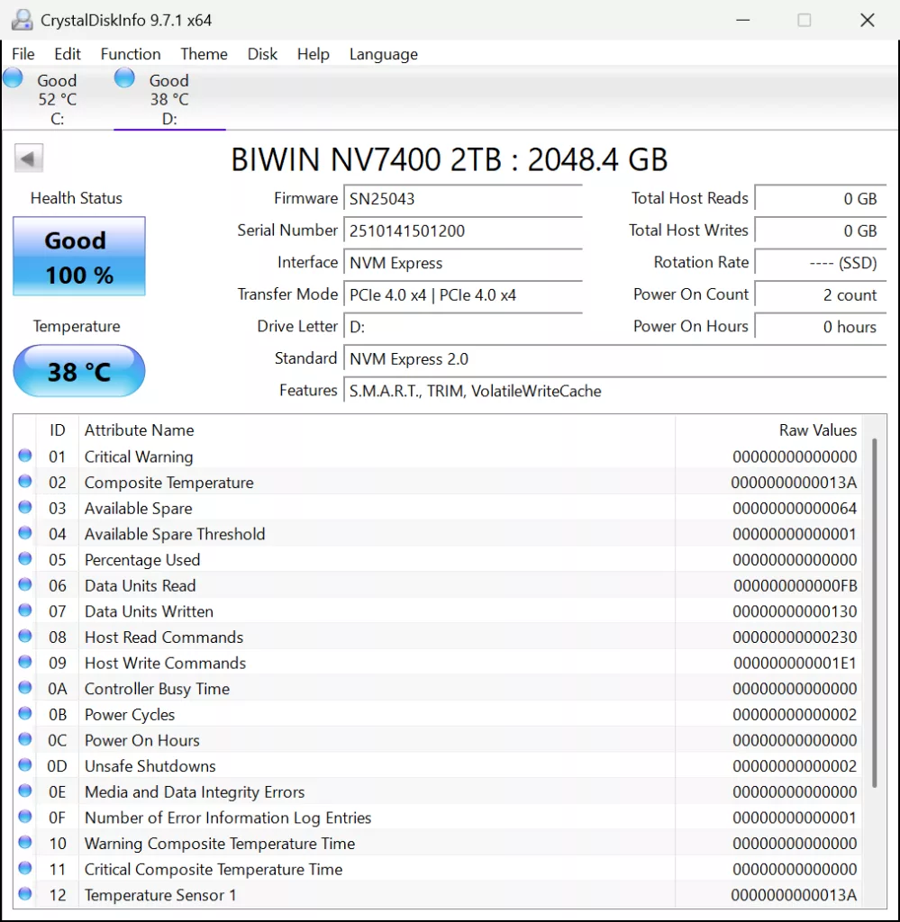The image size is (900, 922).
Task: Click the status orb for Controller Busy Time
Action: [x=24, y=687]
